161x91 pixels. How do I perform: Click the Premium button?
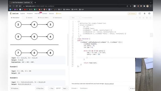(132, 13)
